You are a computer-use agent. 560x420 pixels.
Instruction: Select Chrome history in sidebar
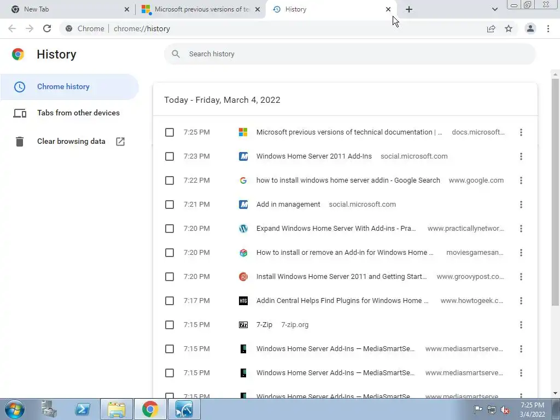(x=69, y=87)
